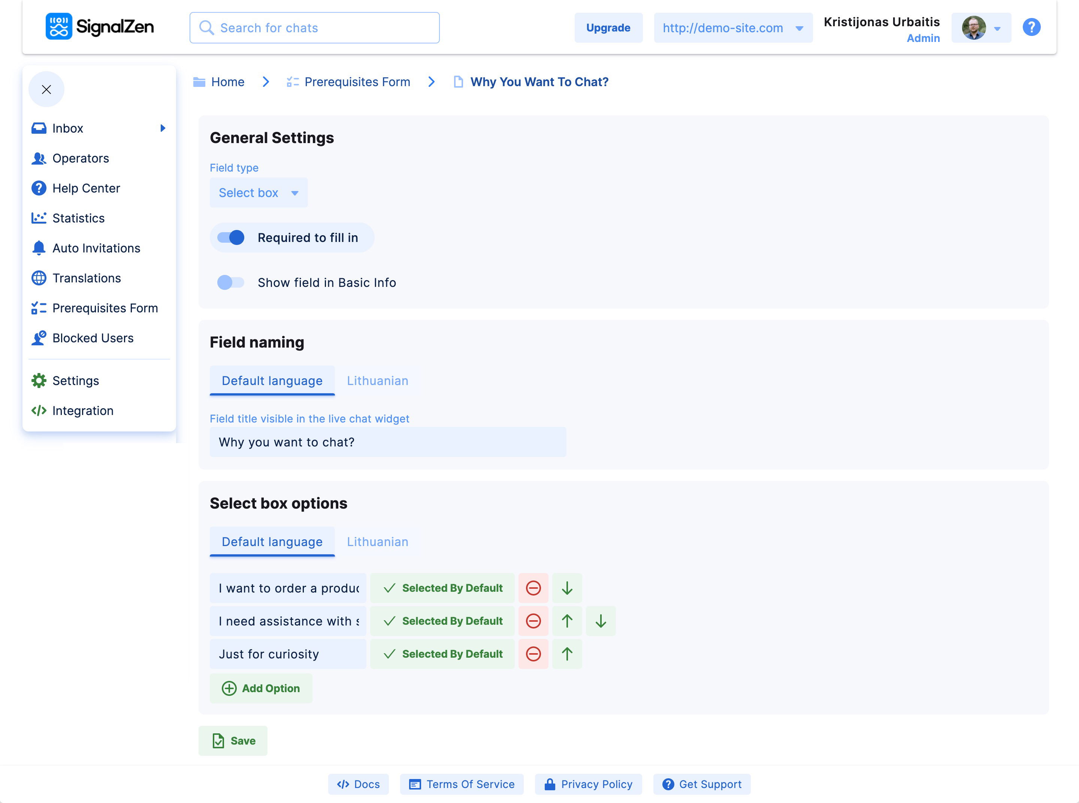Open the Field type 'Select box' dropdown

click(x=258, y=193)
